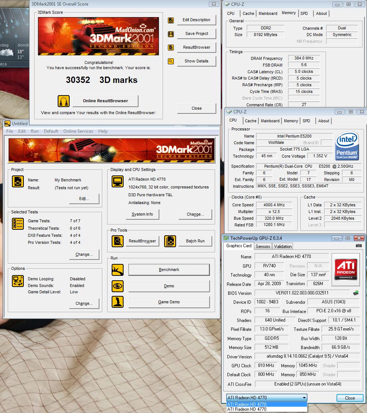Open the GPU selection dropdown in GPU-Z
The width and height of the screenshot is (367, 413).
pos(267,397)
